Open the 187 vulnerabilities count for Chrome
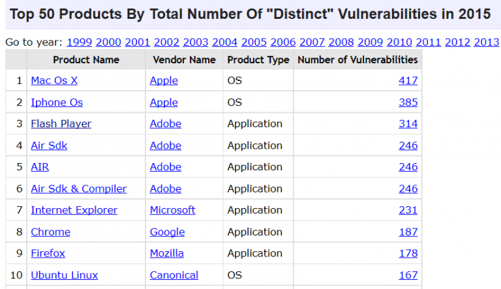 coord(408,232)
